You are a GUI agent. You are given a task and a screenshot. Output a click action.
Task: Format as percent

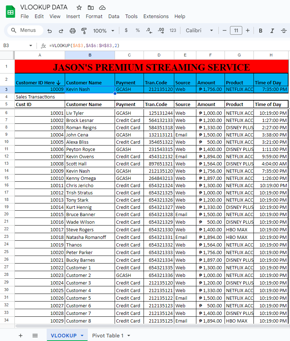tap(138, 30)
